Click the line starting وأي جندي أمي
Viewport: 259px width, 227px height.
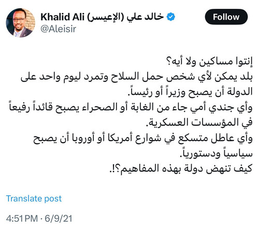(131, 107)
